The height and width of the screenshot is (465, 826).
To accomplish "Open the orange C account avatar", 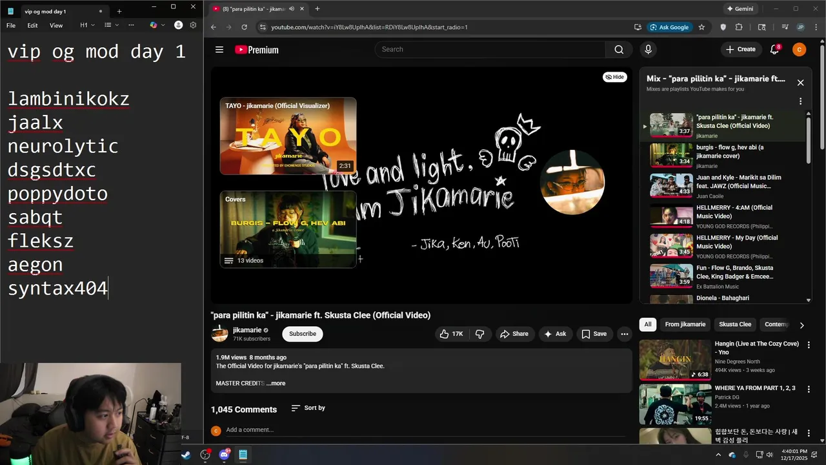I will [799, 50].
